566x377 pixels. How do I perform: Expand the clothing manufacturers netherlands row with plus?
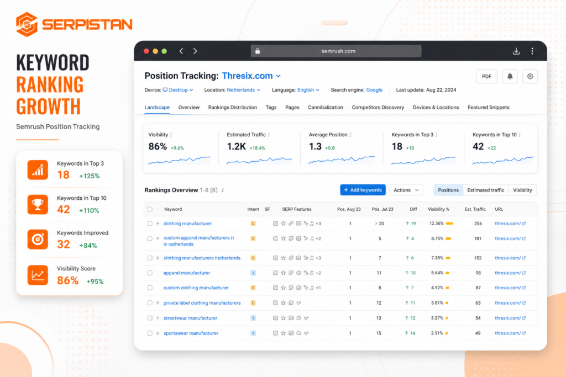[158, 258]
